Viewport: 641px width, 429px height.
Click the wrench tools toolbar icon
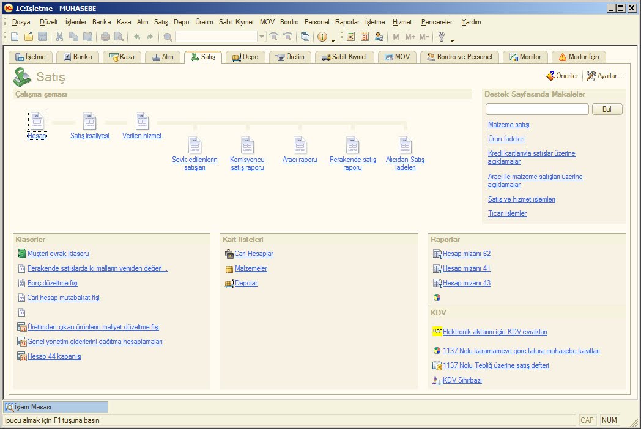[x=442, y=37]
